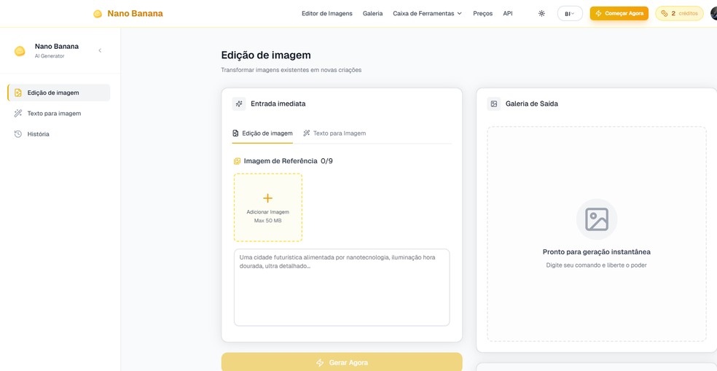717x371 pixels.
Task: Go to Galeria in top navigation
Action: coord(372,14)
